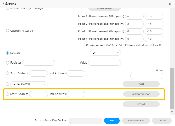Screen dimensions: 175x126
Task: Click the scrollbar up arrow icon
Action: pyautogui.click(x=172, y=11)
